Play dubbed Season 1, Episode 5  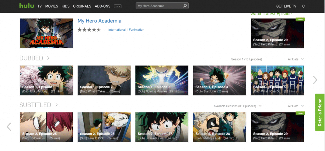coord(277,81)
